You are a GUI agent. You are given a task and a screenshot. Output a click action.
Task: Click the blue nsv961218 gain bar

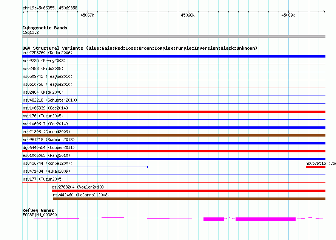coord(174,143)
